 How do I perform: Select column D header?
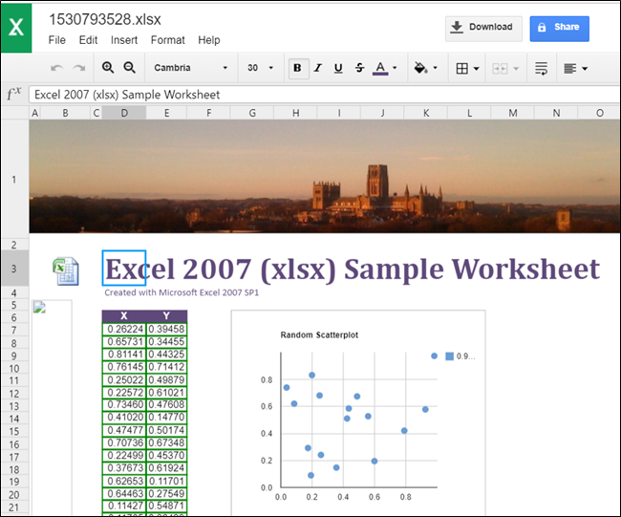(x=124, y=113)
